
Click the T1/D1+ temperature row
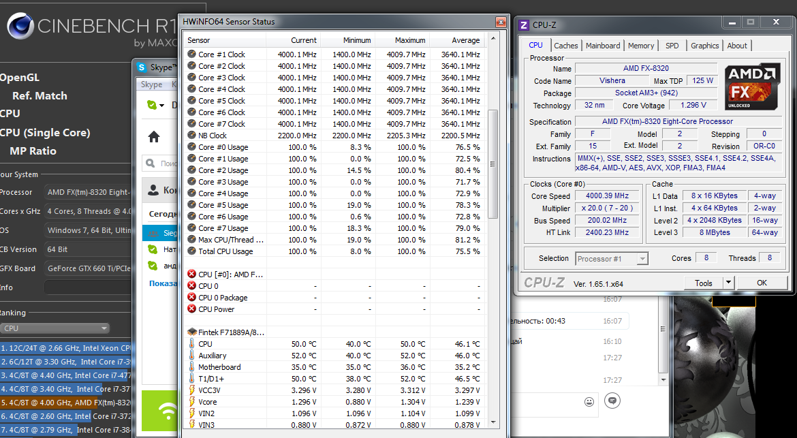point(335,379)
